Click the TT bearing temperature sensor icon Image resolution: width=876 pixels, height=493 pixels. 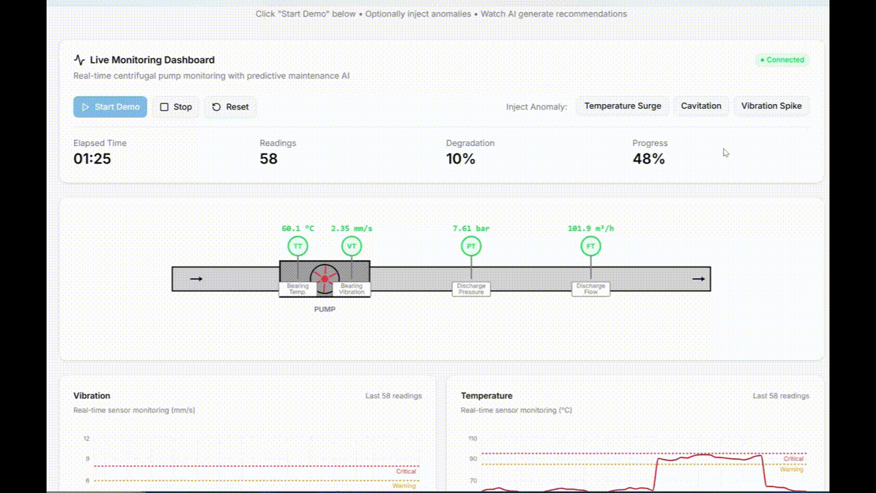[298, 246]
